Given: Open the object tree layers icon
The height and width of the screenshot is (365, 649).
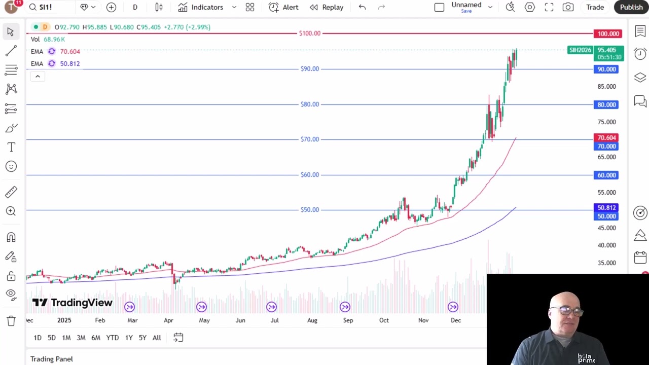Looking at the screenshot, I should pos(640,78).
